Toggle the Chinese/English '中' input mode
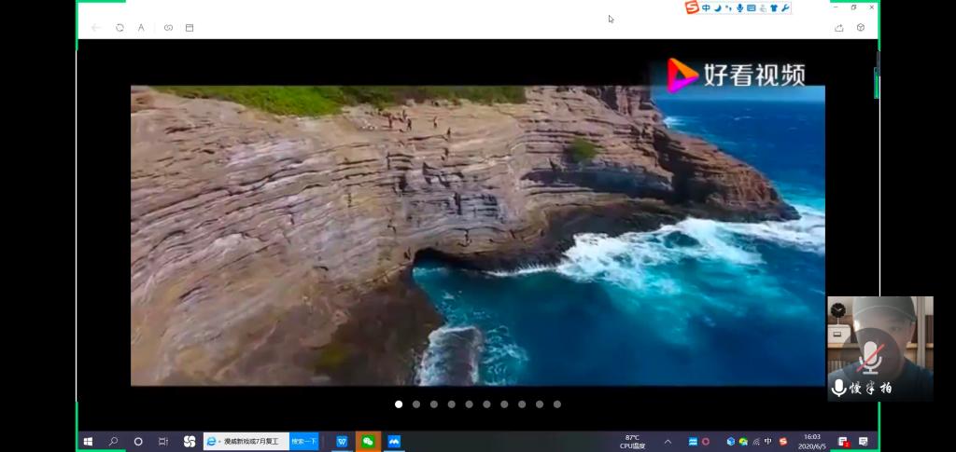The image size is (956, 452). [706, 7]
